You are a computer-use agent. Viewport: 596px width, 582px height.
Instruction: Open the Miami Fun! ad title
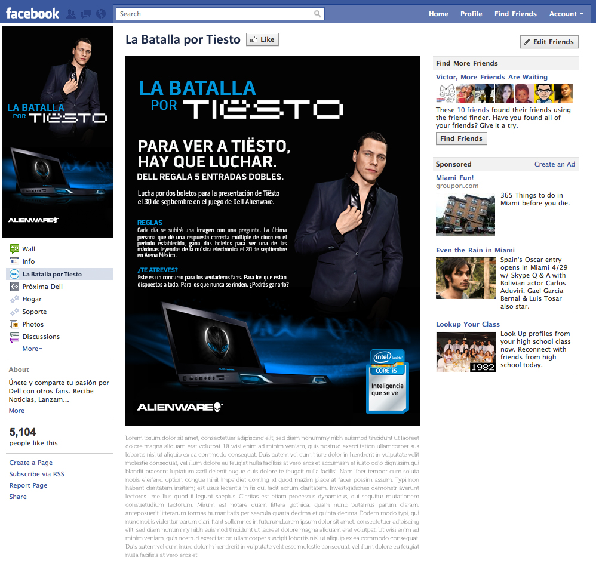coord(454,178)
